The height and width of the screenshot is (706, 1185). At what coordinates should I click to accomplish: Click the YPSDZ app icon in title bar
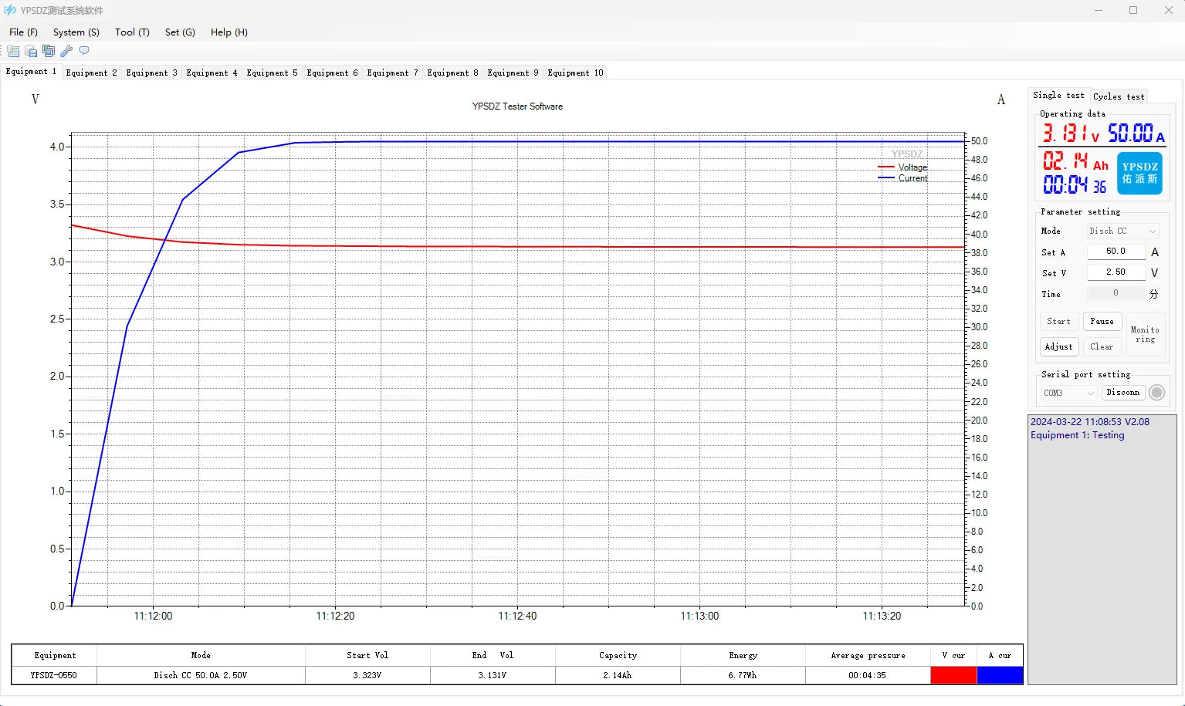point(10,10)
